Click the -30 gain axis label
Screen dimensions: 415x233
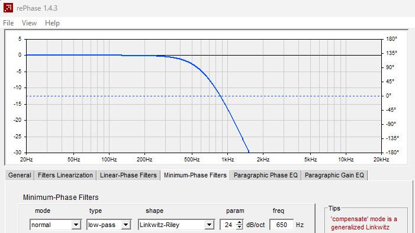pyautogui.click(x=18, y=153)
